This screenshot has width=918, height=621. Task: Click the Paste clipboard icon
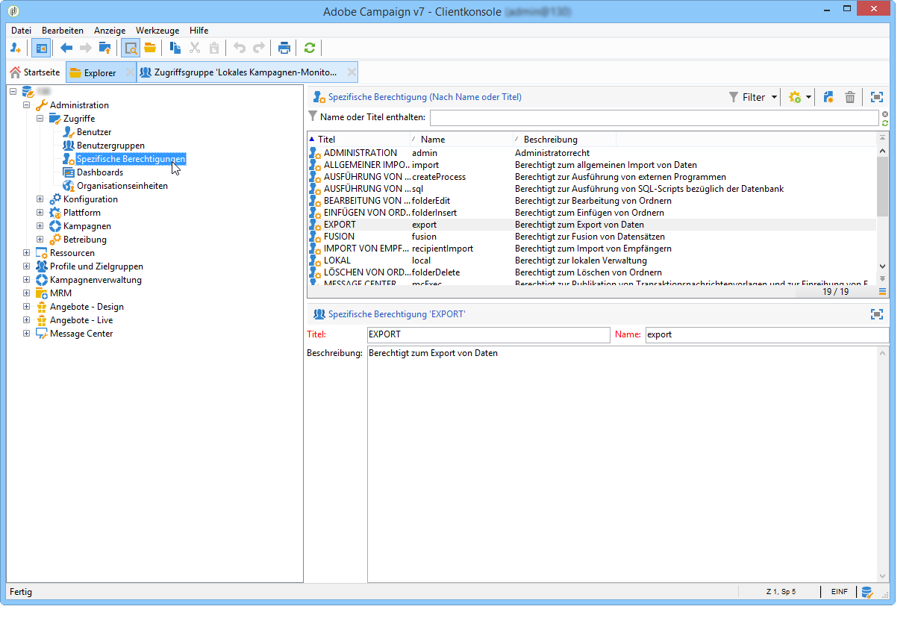pos(214,48)
